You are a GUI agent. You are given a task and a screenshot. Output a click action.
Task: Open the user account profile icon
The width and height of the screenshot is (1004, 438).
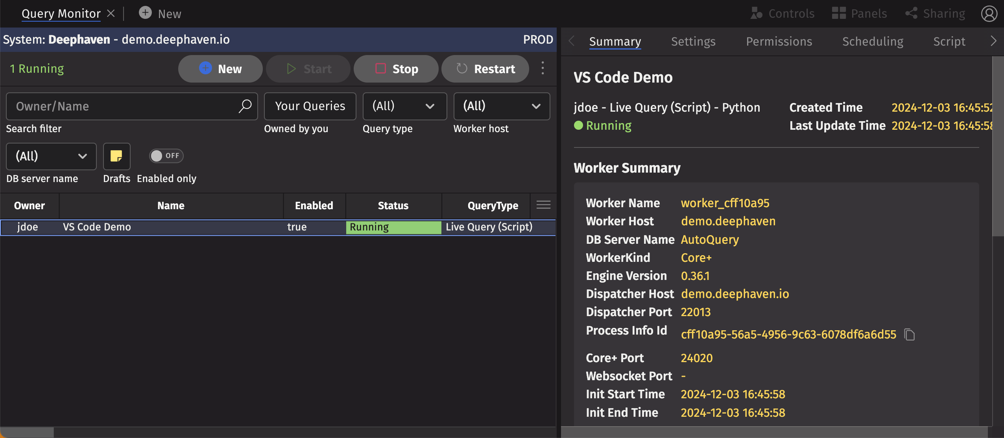(989, 14)
